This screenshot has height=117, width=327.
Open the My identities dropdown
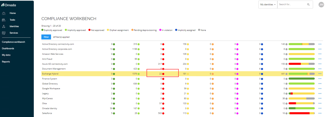268,5
